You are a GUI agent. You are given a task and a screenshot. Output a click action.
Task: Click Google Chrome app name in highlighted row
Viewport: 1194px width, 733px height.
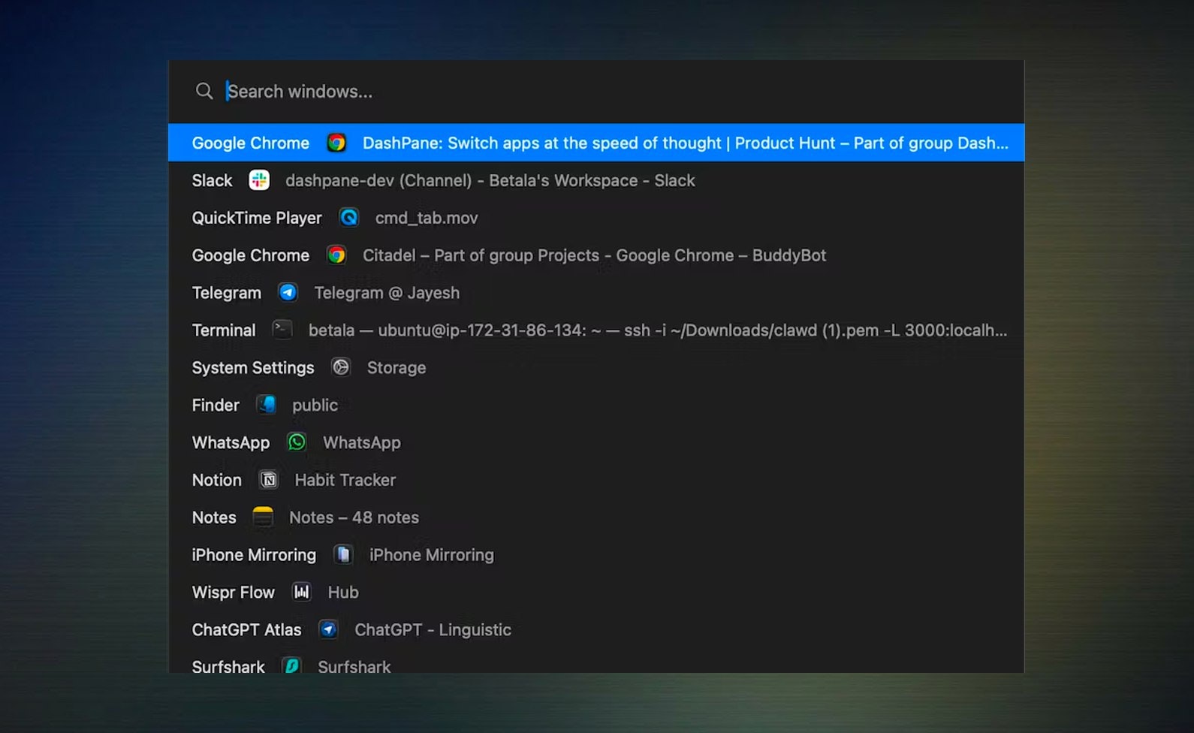[x=251, y=143]
